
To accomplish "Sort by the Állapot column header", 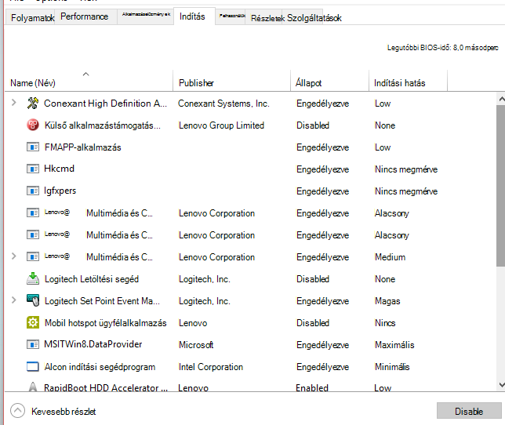I will pyautogui.click(x=330, y=81).
